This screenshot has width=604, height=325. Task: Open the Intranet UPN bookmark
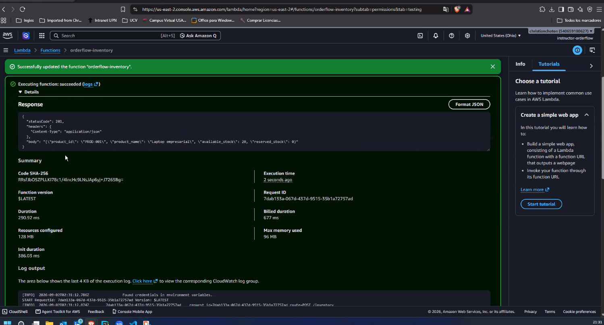102,20
